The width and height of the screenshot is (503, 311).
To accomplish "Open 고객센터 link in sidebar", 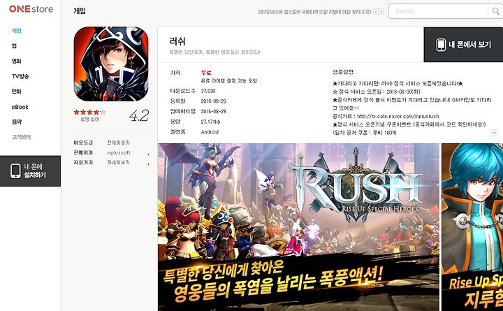I will [x=21, y=137].
